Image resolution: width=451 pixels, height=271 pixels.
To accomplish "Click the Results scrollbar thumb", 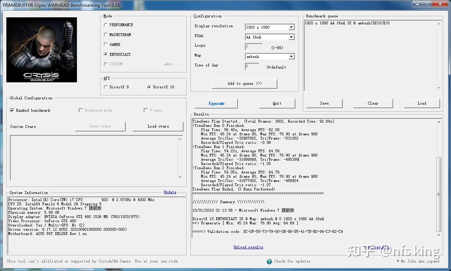I will pos(439,194).
